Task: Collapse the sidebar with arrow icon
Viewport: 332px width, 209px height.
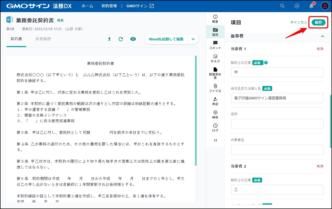Action: pyautogui.click(x=215, y=140)
